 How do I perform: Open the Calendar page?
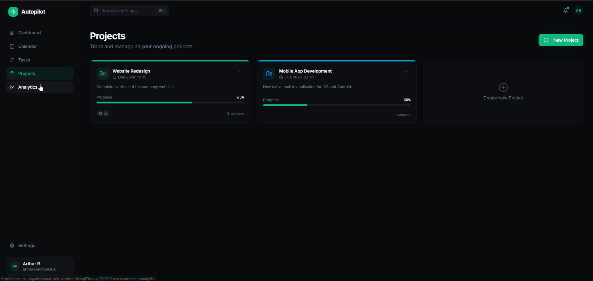(28, 46)
